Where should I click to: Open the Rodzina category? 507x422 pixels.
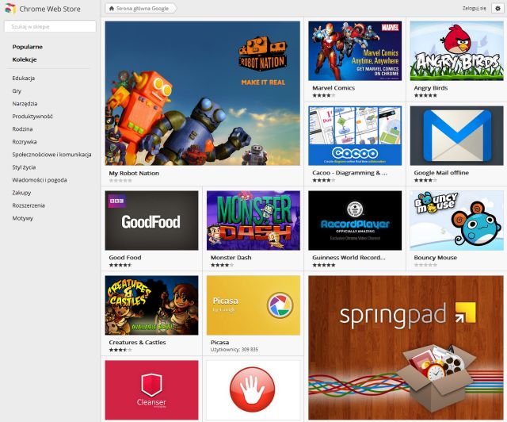(x=22, y=129)
